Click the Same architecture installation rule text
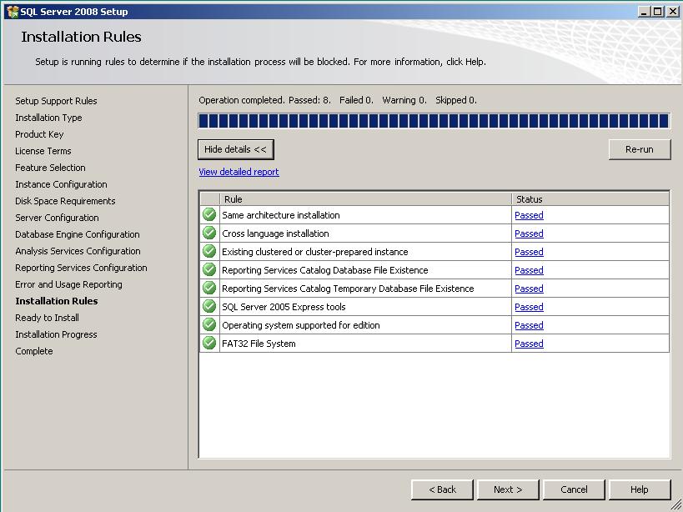Image resolution: width=683 pixels, height=512 pixels. (x=281, y=215)
